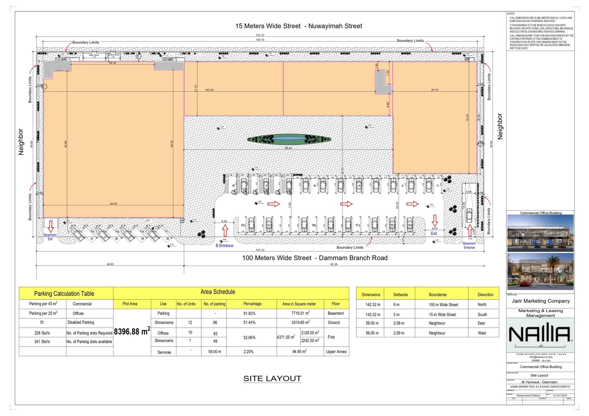The image size is (589, 416).
Task: Click the NAMA company logo
Action: [540, 335]
